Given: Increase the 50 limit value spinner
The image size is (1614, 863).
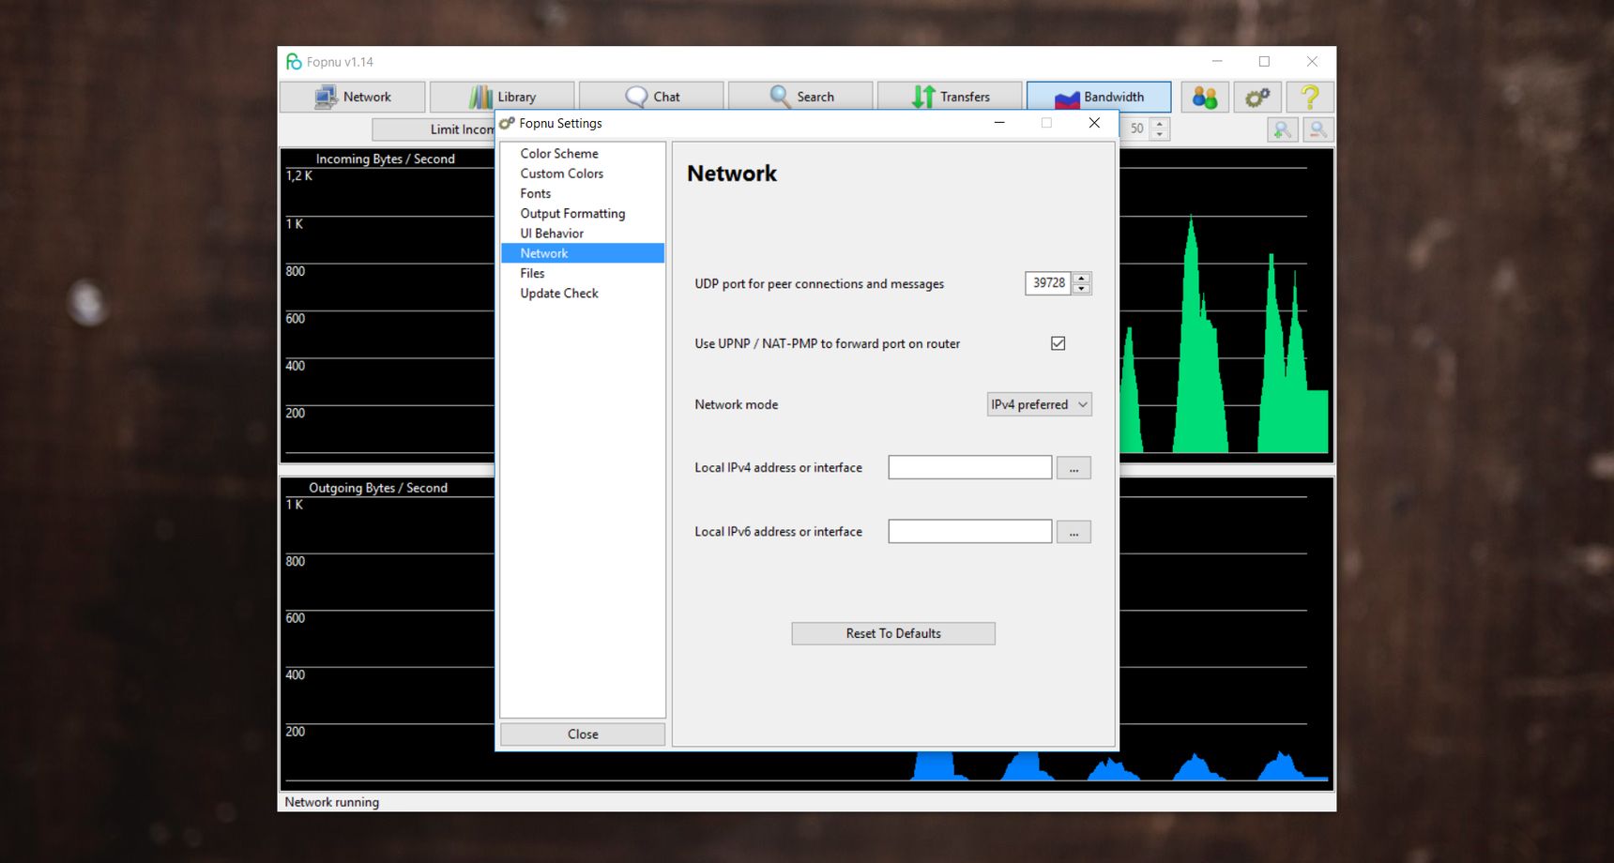Looking at the screenshot, I should pyautogui.click(x=1160, y=124).
